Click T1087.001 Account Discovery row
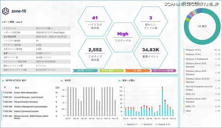Screen dimensions: 222x128 pos(30,97)
